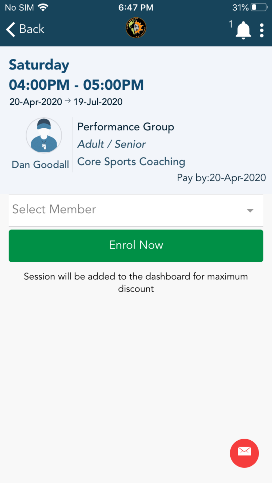This screenshot has width=272, height=483.
Task: Tap the Pay by date text
Action: tap(221, 178)
